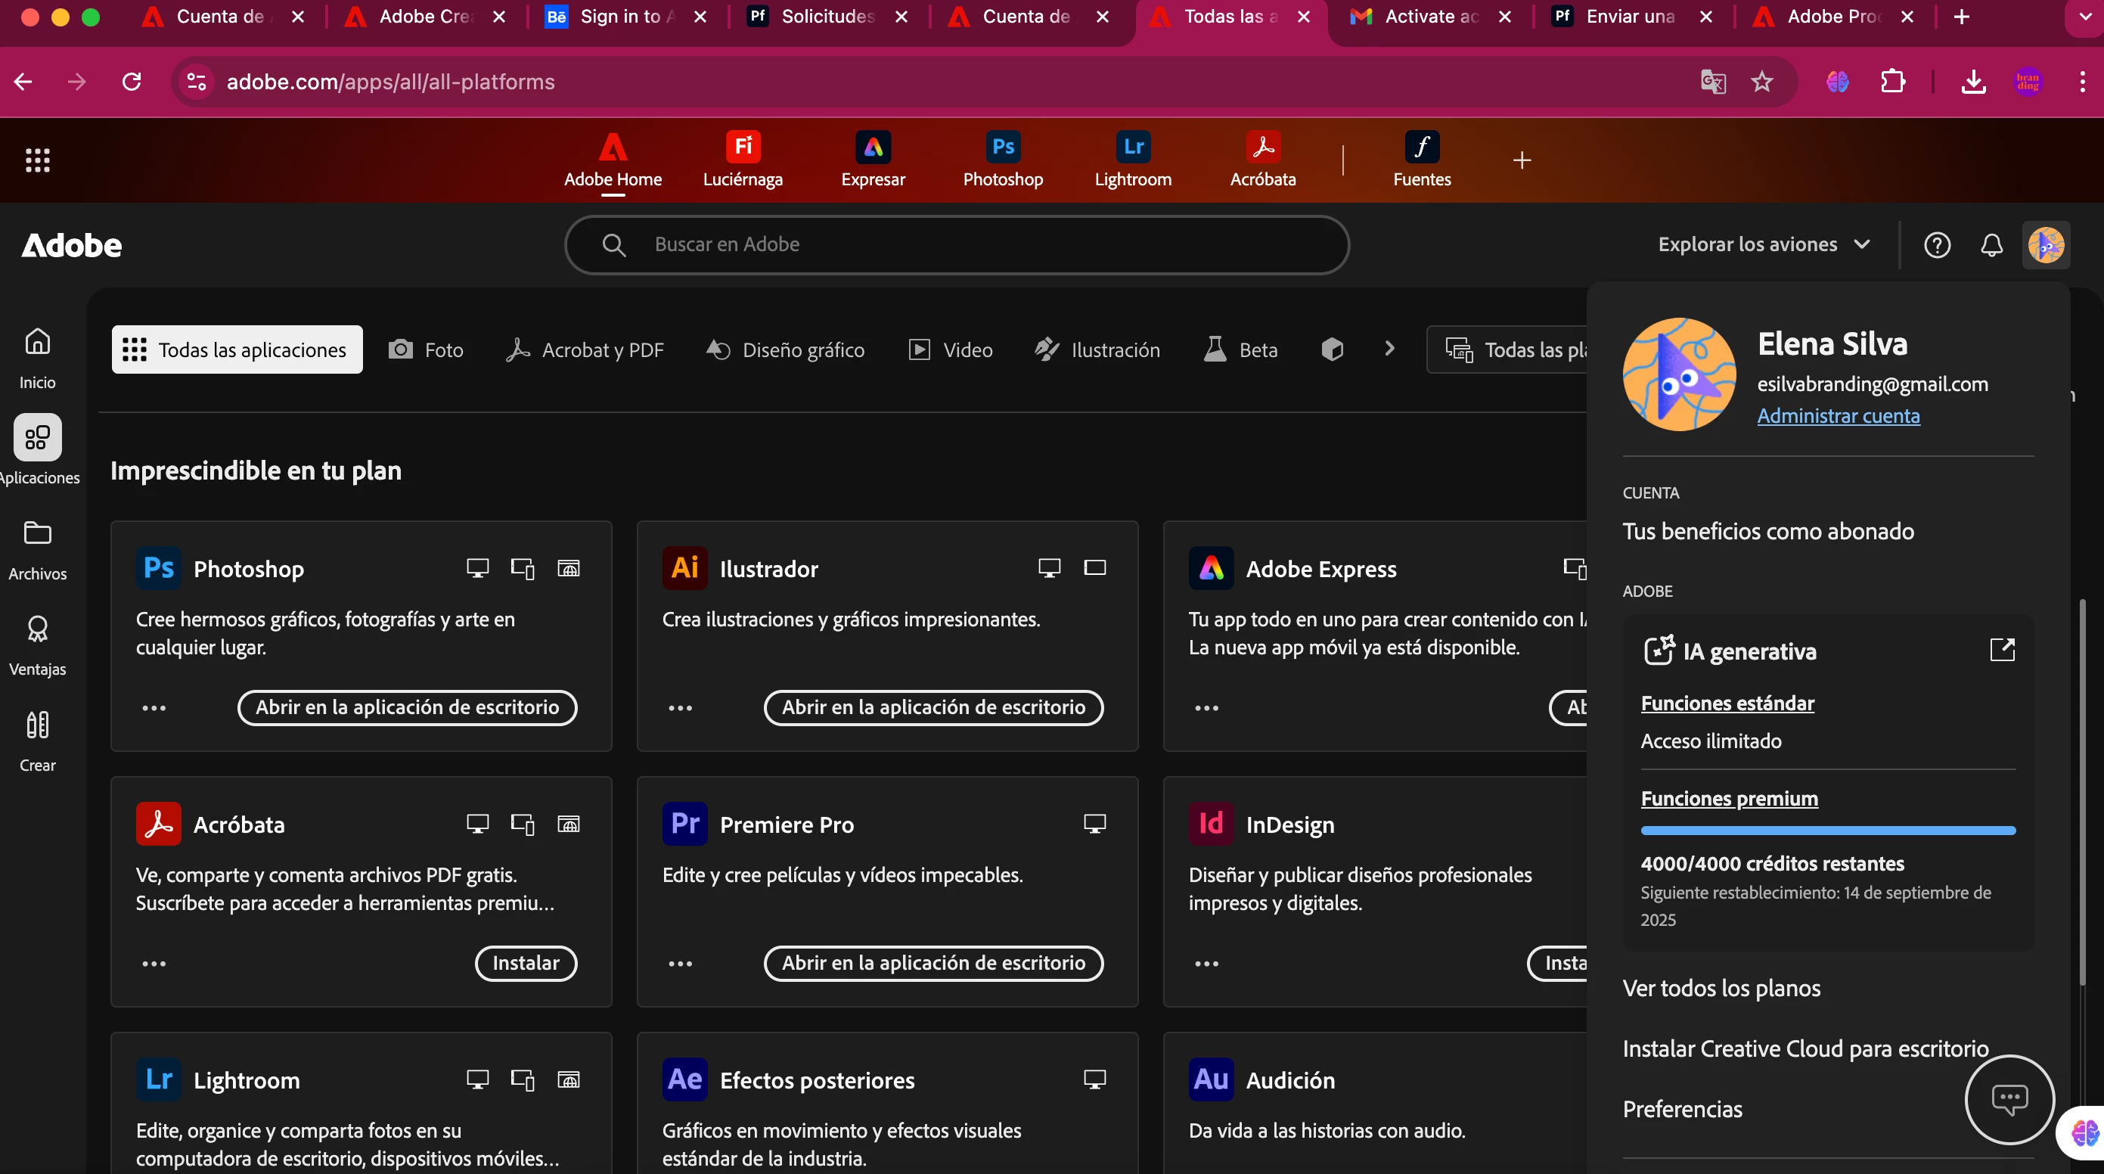Click the notifications bell icon

pyautogui.click(x=1991, y=245)
